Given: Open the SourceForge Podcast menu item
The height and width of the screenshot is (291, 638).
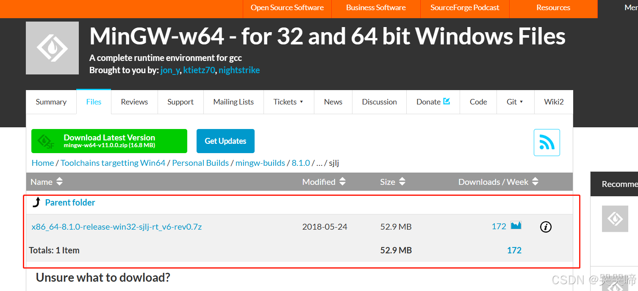Looking at the screenshot, I should pyautogui.click(x=465, y=8).
